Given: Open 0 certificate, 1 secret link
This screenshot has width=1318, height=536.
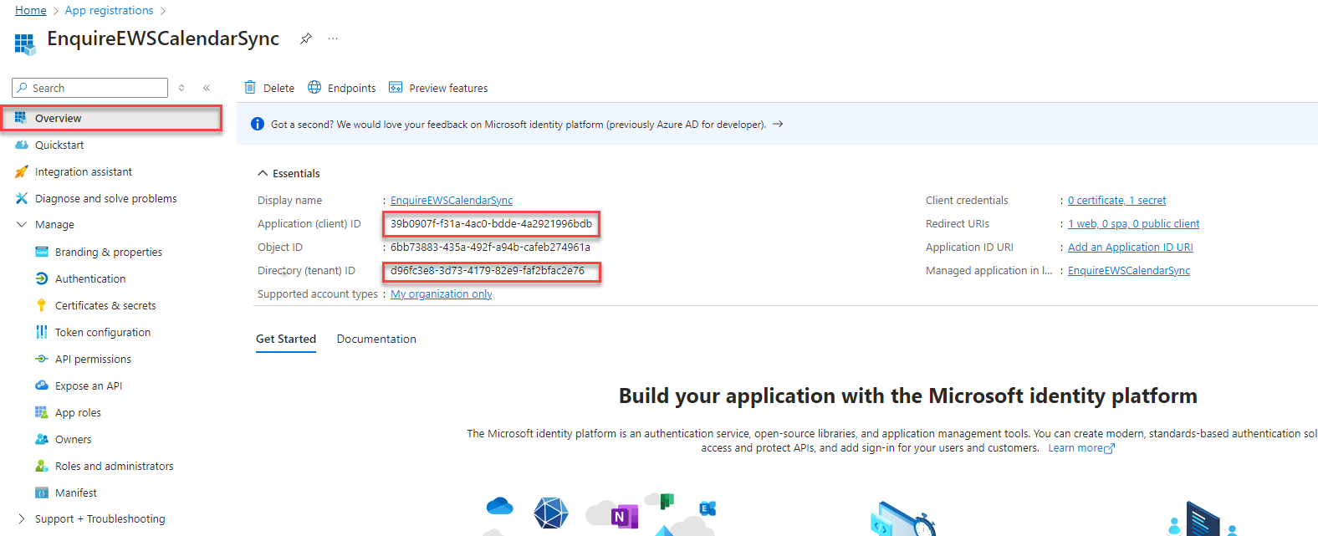Looking at the screenshot, I should pyautogui.click(x=1116, y=200).
